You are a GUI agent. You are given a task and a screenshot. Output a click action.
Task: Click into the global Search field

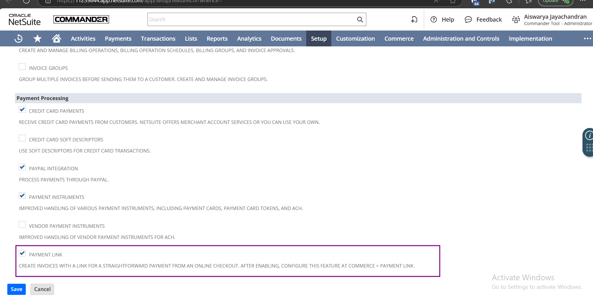[251, 19]
